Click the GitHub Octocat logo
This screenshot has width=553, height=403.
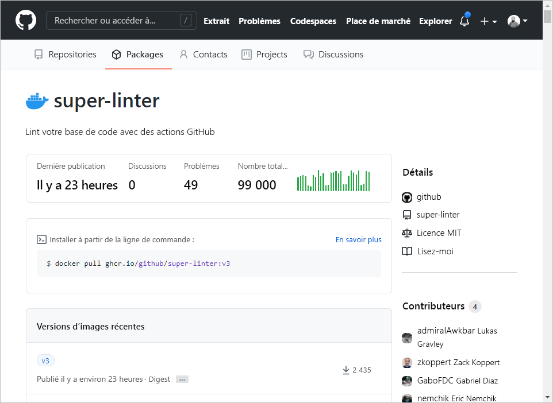25,21
